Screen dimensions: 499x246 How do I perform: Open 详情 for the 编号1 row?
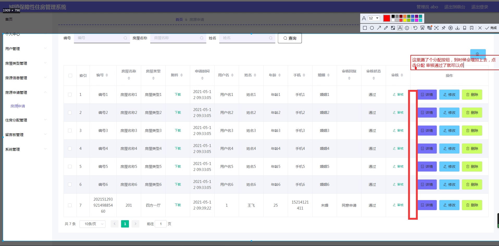click(x=427, y=95)
